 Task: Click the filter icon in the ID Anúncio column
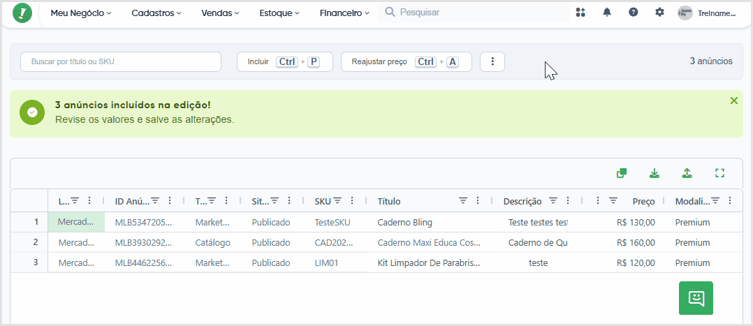click(x=156, y=200)
